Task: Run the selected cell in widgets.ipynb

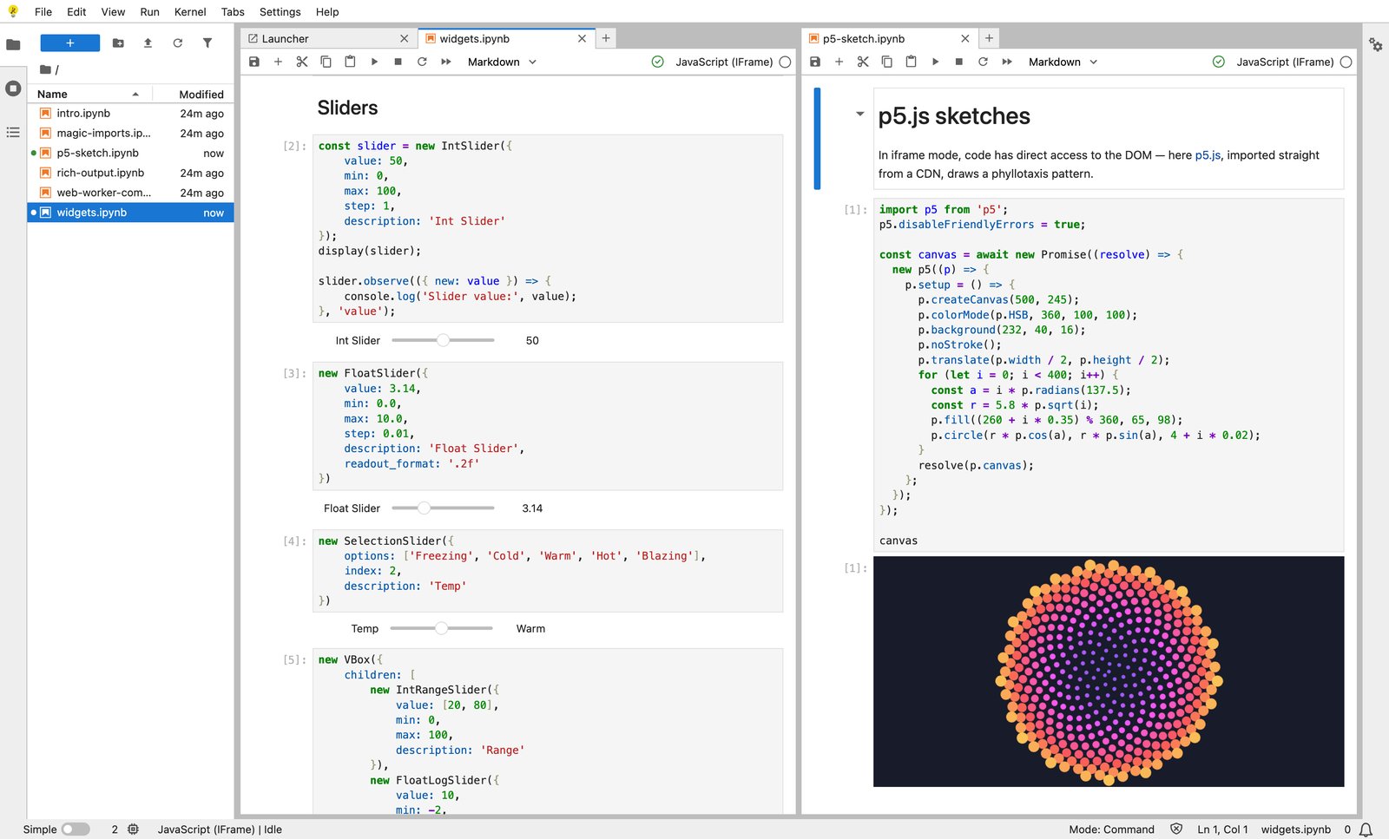Action: [374, 62]
